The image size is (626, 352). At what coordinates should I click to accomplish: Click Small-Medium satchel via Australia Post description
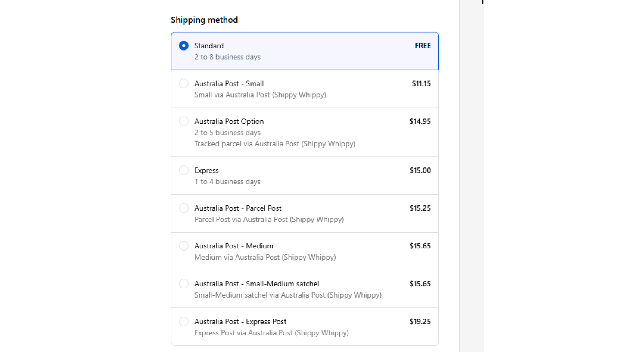click(288, 295)
